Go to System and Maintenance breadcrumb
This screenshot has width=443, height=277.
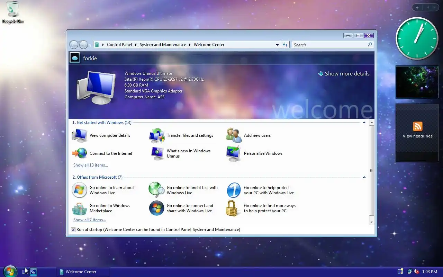[163, 45]
